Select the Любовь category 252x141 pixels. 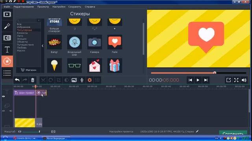(22, 48)
